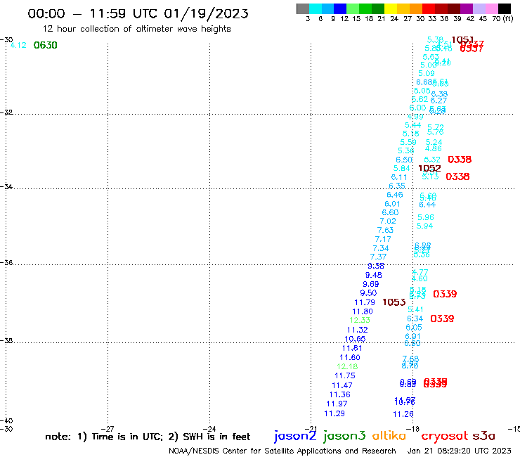Image resolution: width=520 pixels, height=457 pixels.
Task: Click the 7.02 wave height value
Action: 388,221
